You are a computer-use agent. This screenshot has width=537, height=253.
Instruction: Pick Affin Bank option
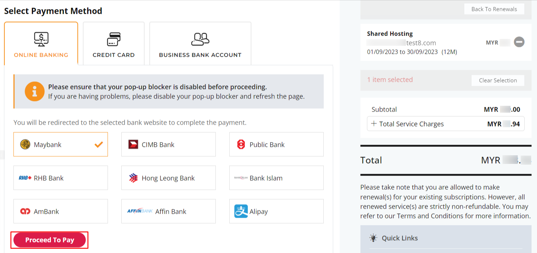pyautogui.click(x=169, y=211)
